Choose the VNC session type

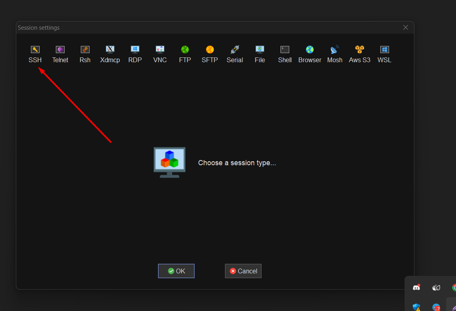[x=160, y=54]
